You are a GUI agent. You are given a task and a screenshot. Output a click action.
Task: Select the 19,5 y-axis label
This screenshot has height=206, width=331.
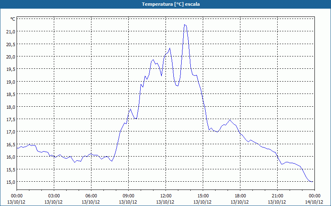click(11, 69)
